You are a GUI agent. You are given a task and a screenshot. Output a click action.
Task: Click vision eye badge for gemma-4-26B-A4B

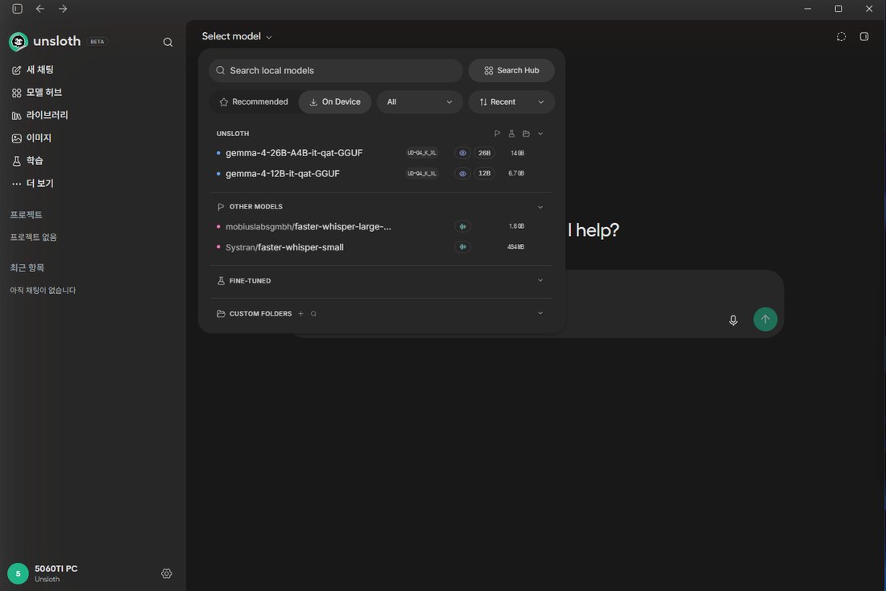pos(462,153)
